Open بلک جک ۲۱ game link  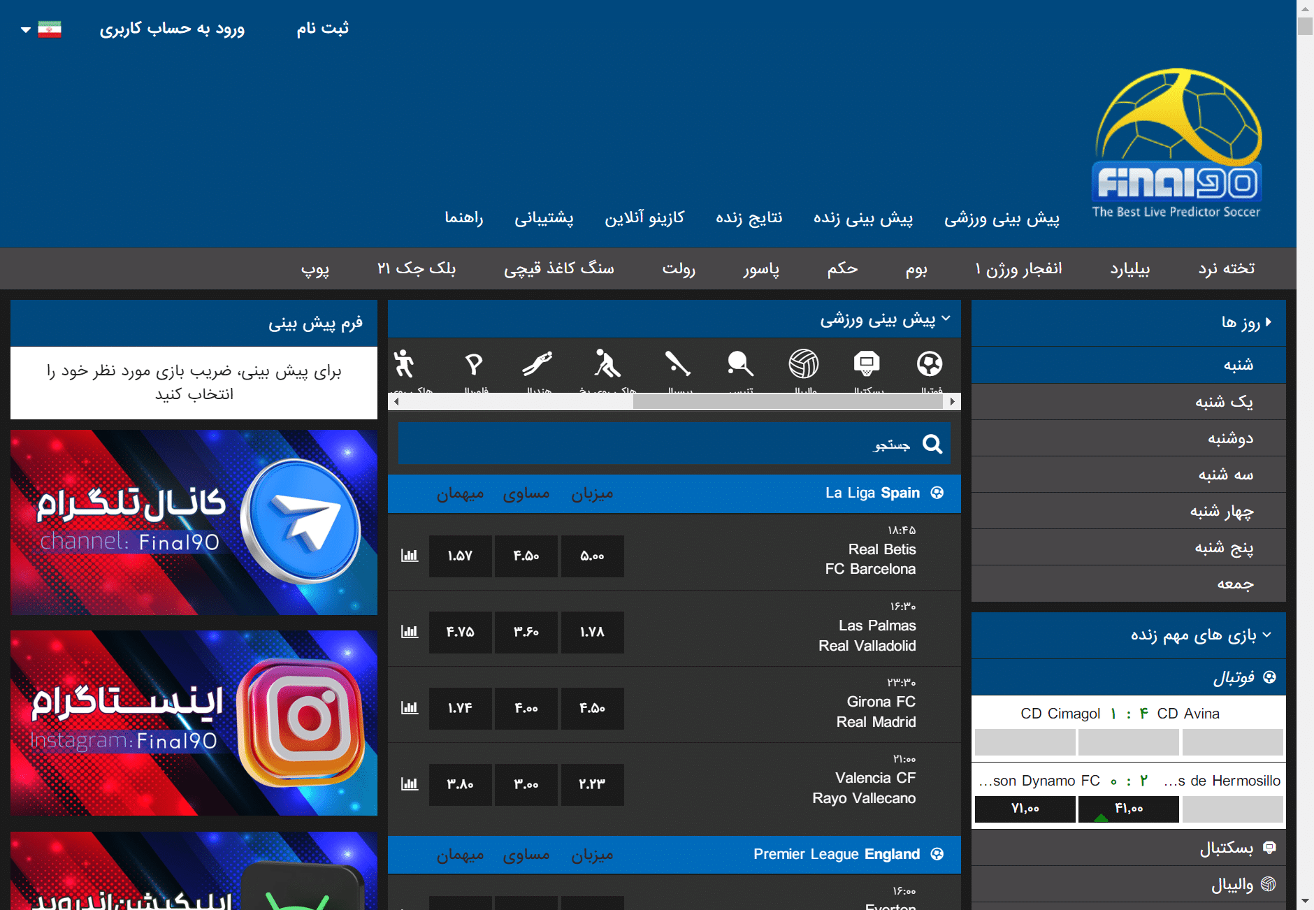[x=417, y=268]
